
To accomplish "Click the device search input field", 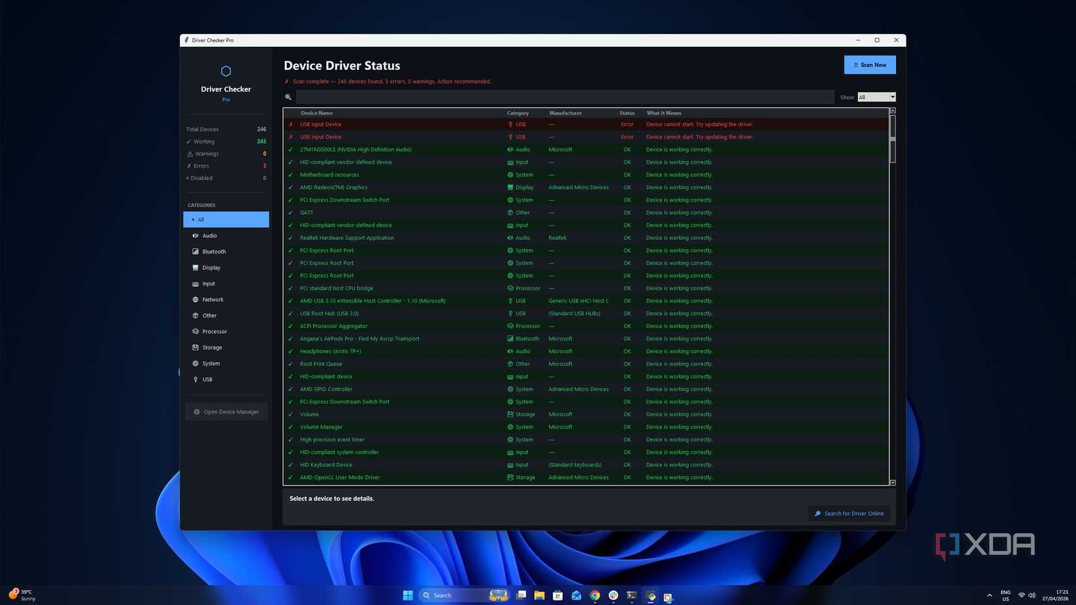I will click(565, 97).
